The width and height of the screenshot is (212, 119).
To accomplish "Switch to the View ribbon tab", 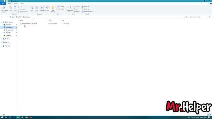I will [22, 4].
